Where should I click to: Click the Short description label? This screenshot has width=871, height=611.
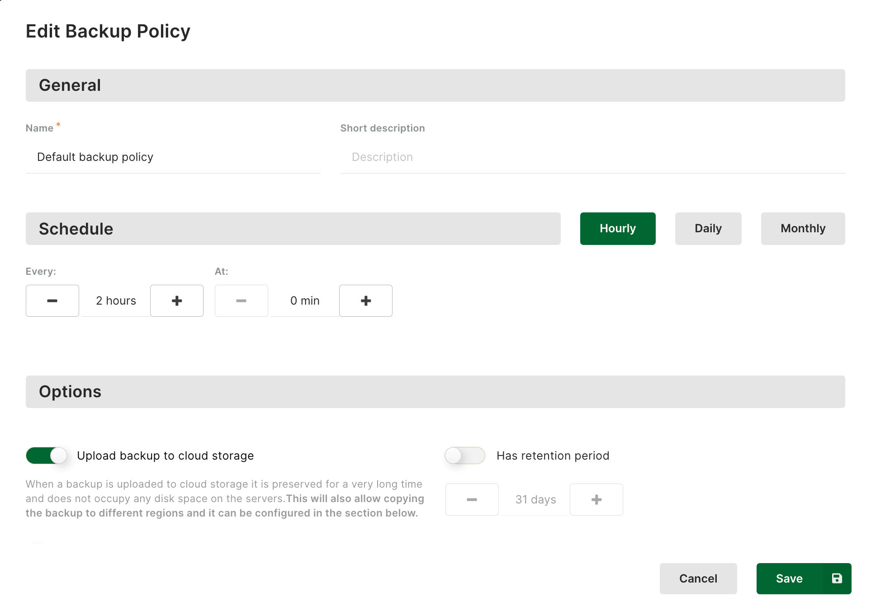[x=383, y=128]
